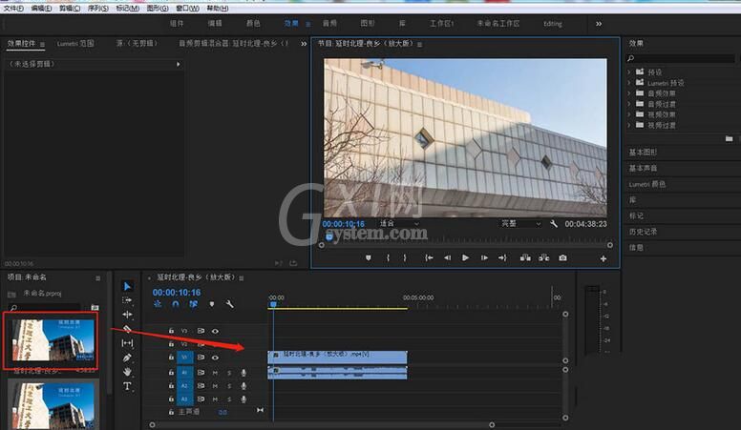
Task: Click the timeline playhead at 00:00
Action: 273,305
